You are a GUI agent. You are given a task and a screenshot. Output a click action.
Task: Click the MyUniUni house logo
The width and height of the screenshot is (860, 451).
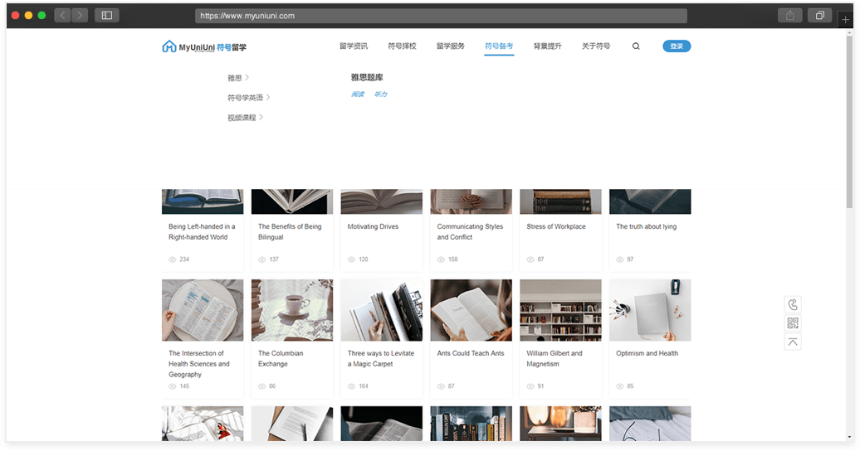pyautogui.click(x=169, y=46)
